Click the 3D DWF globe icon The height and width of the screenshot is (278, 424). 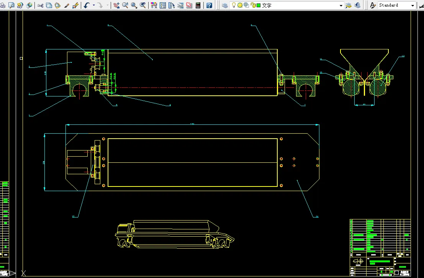point(29,5)
